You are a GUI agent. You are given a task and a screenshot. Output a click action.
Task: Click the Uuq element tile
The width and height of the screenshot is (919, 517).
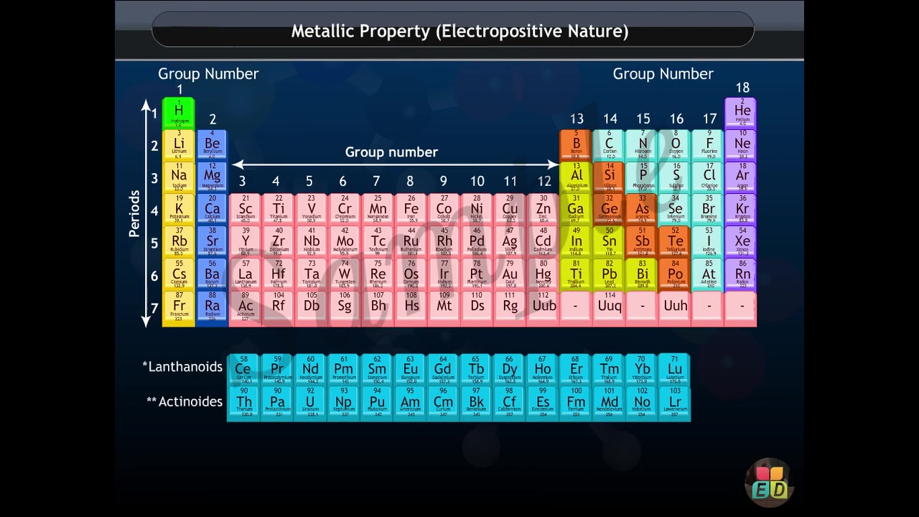click(609, 307)
